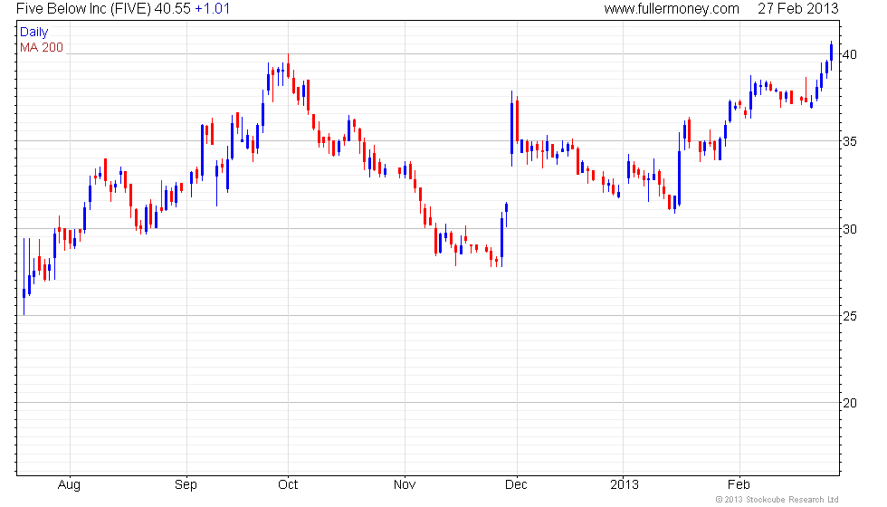The image size is (887, 507).
Task: Select the red MA 200 legend label
Action: [42, 47]
